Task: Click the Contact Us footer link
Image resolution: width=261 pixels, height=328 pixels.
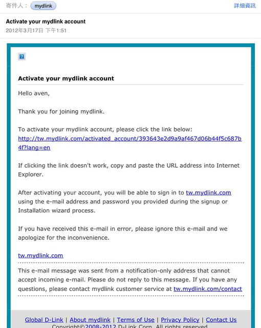Action: click(221, 320)
